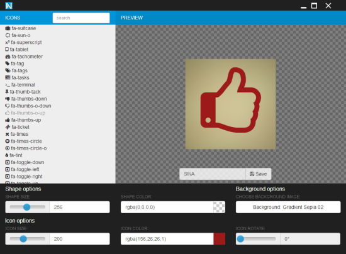Pick the fa-toggle-down icon
Screen dimensions: 346x254
(25, 162)
